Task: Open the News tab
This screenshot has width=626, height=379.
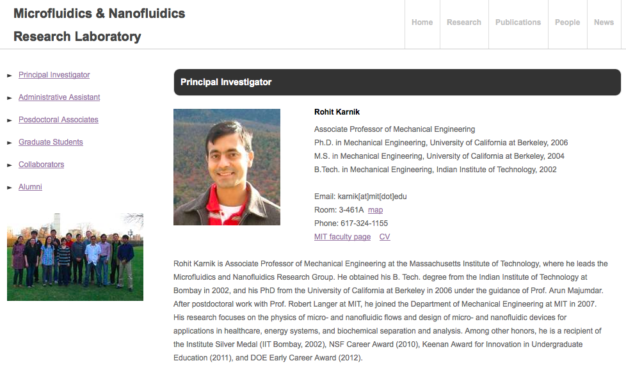Action: coord(604,22)
